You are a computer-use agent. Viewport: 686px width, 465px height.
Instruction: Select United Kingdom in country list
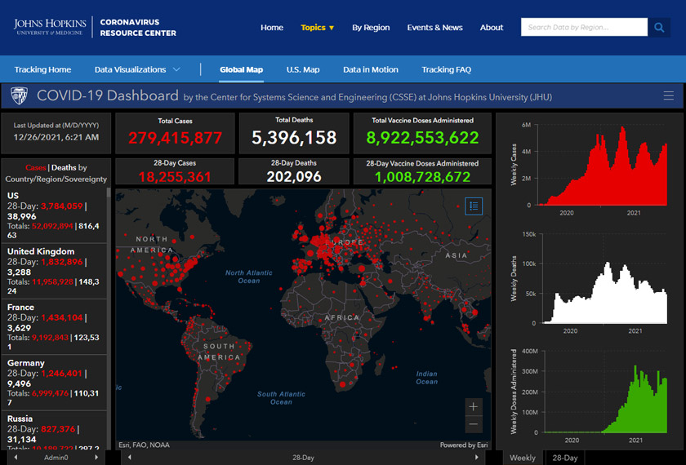41,251
